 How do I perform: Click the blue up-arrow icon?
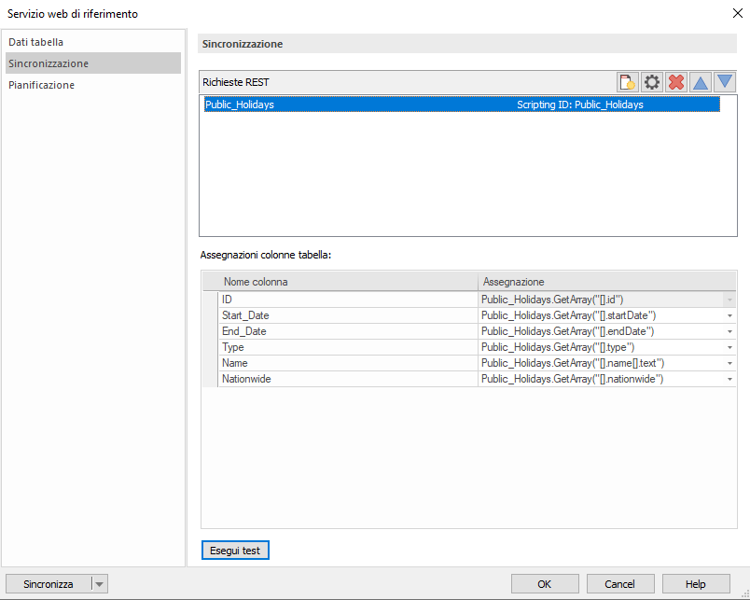pos(700,82)
